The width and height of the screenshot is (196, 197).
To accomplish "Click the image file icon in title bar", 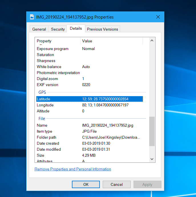I will [32, 17].
